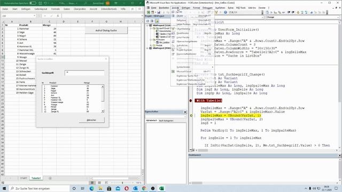Open Excel Einfügen ribbon tab
This screenshot has height=192, width=342.
tap(26, 9)
